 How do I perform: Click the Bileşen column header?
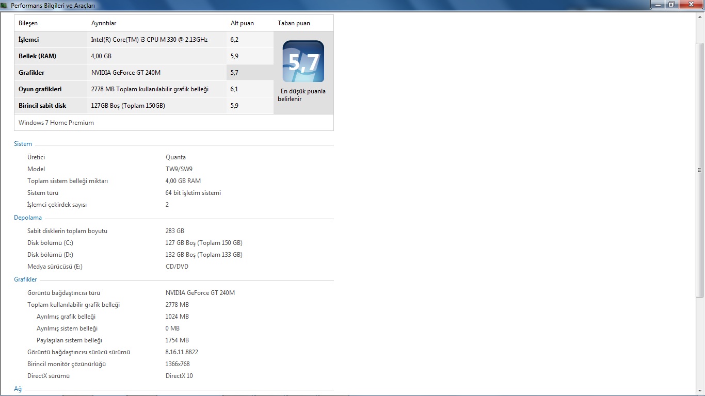28,23
